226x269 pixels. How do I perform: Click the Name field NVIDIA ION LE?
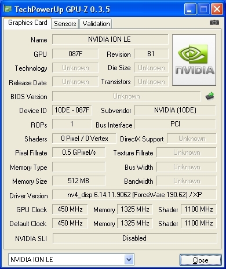pyautogui.click(x=110, y=39)
